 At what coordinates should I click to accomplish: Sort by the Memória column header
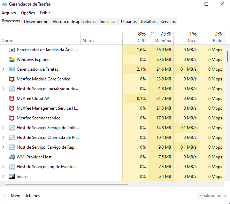[x=161, y=37]
